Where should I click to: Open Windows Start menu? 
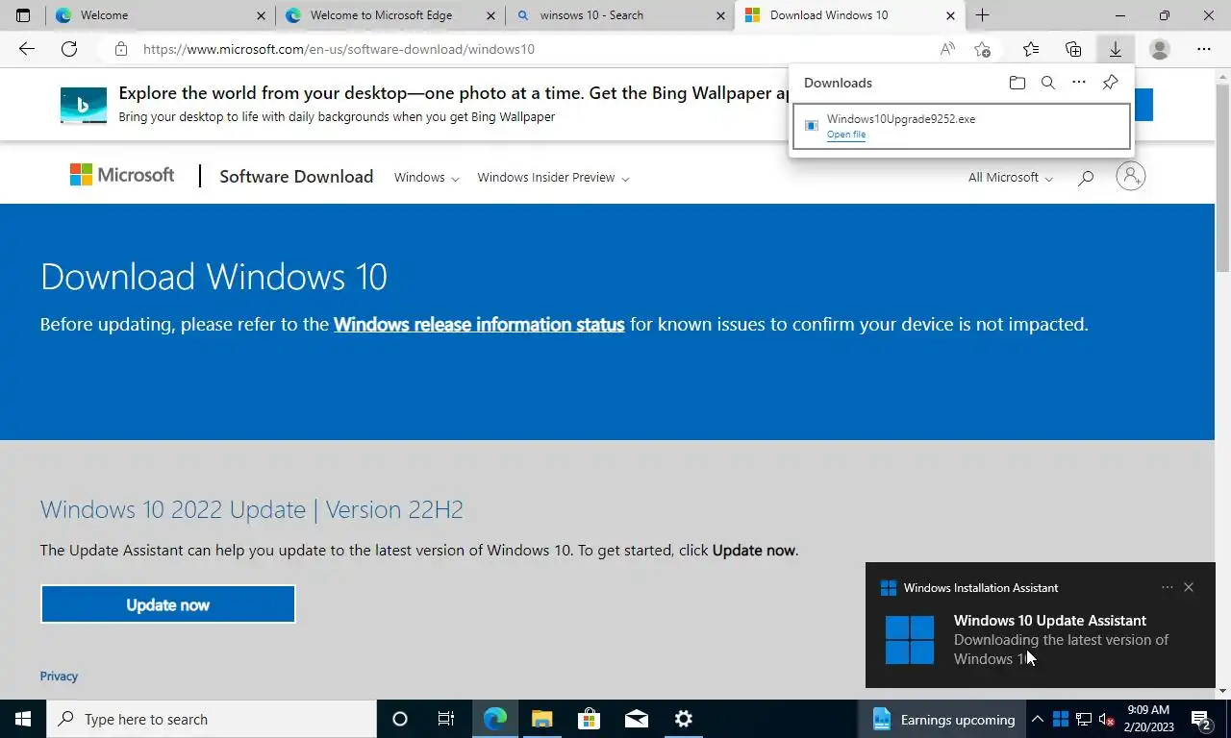(23, 719)
